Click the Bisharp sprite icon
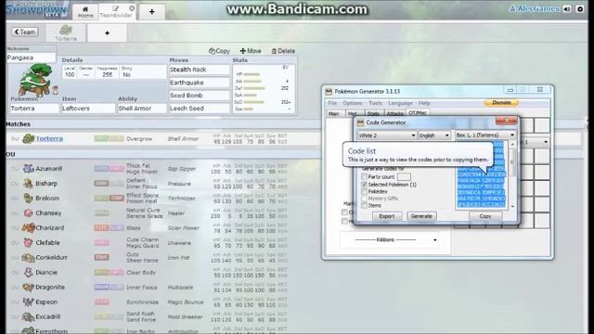594x334 pixels. point(29,184)
